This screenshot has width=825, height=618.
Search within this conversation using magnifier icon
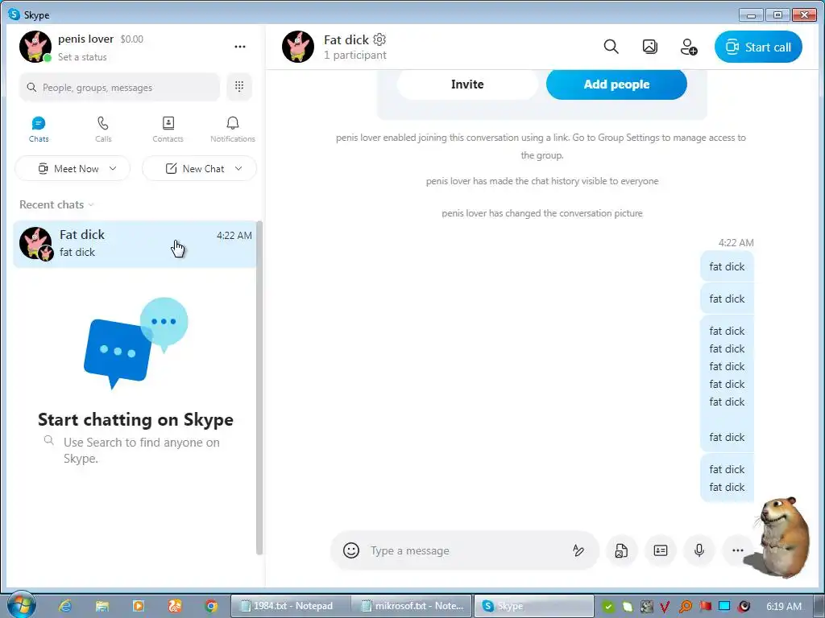tap(611, 47)
